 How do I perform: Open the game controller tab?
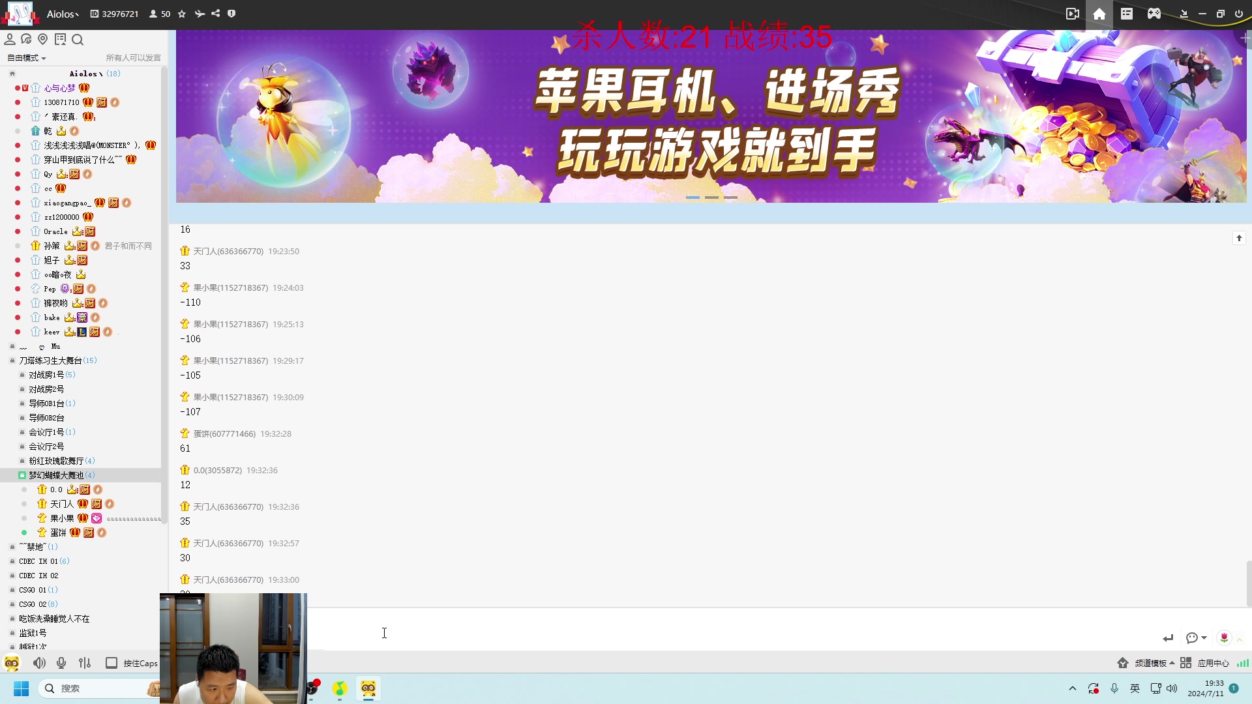click(x=1154, y=14)
